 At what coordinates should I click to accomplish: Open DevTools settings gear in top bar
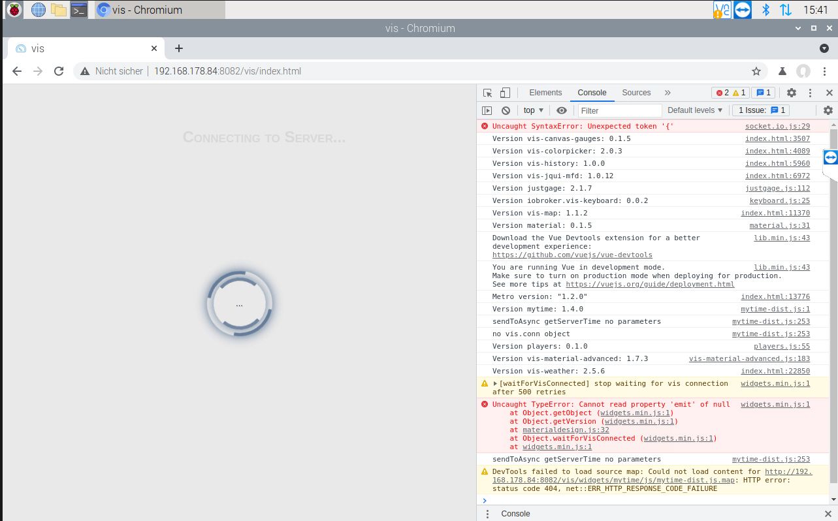791,93
